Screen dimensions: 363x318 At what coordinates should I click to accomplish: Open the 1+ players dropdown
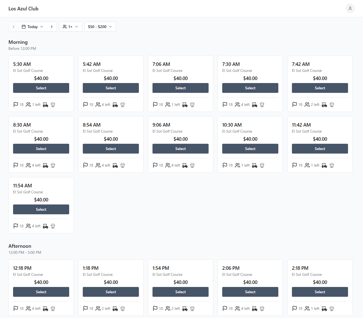tap(71, 26)
